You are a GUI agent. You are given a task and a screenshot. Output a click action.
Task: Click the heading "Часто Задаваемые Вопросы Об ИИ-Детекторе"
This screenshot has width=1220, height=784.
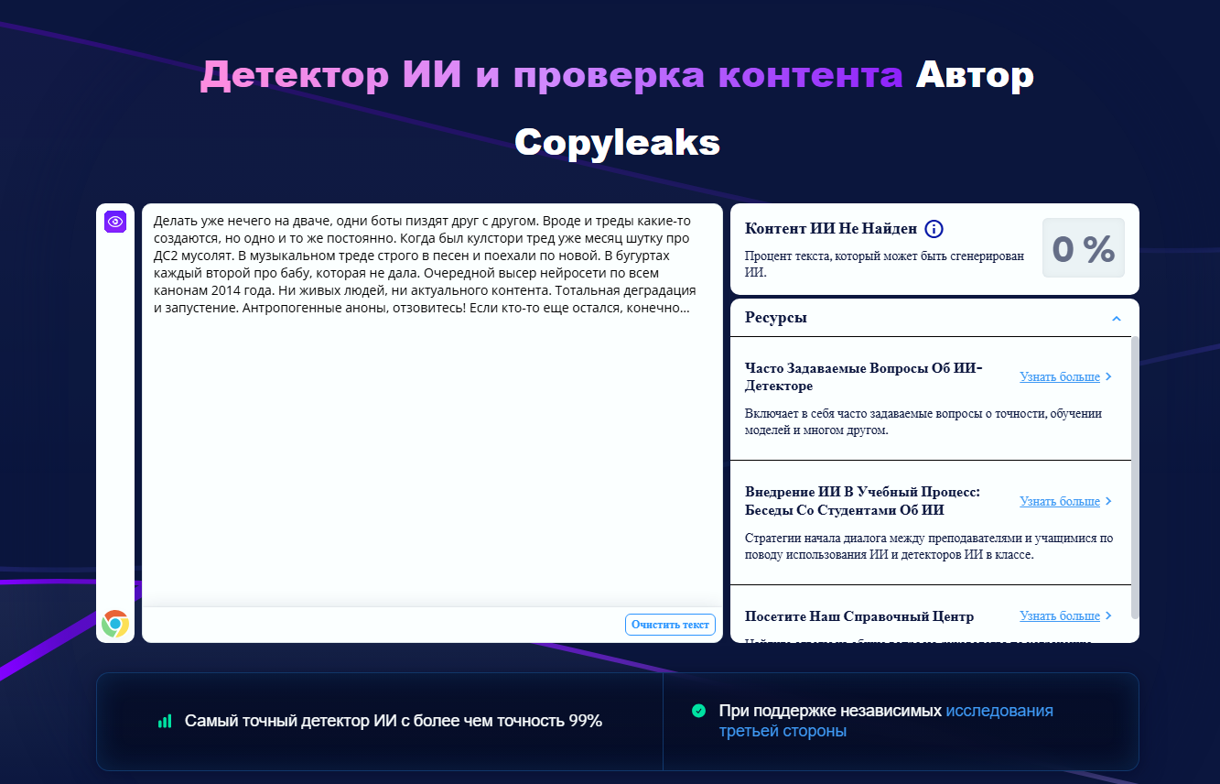[x=863, y=376]
